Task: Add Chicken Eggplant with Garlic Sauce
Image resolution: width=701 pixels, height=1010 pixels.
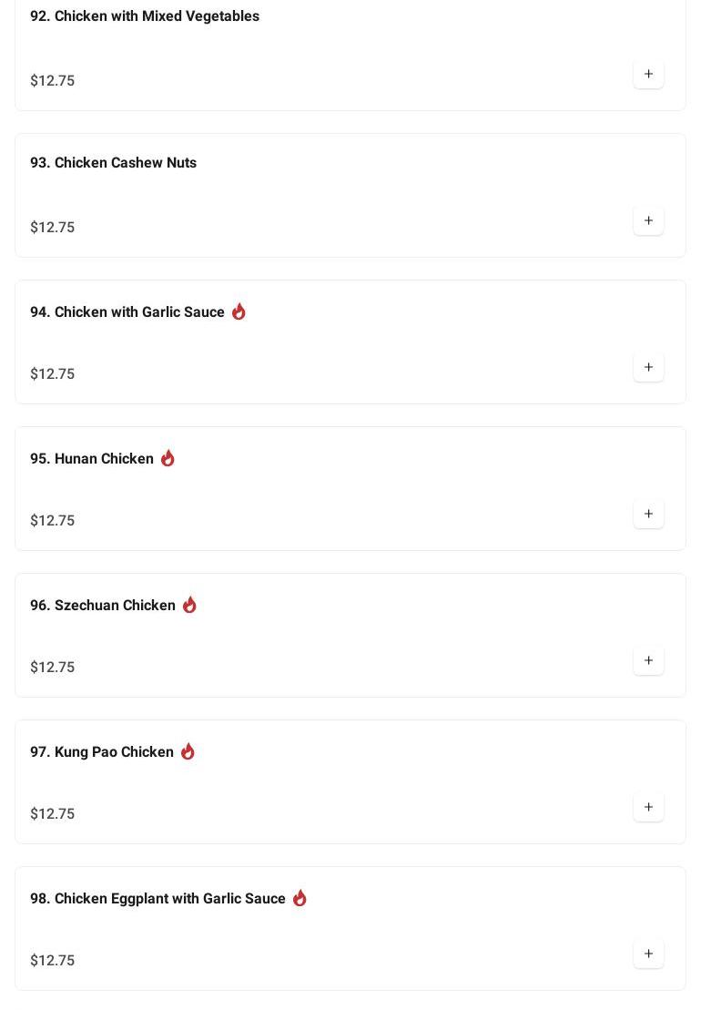Action: 648,954
